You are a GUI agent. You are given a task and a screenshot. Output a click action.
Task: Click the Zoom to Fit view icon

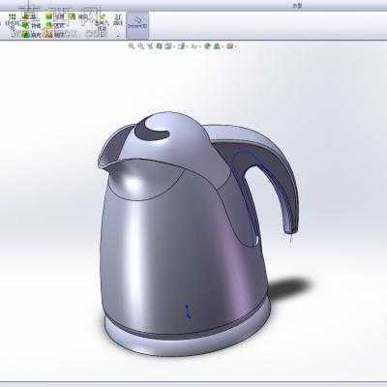pos(131,46)
